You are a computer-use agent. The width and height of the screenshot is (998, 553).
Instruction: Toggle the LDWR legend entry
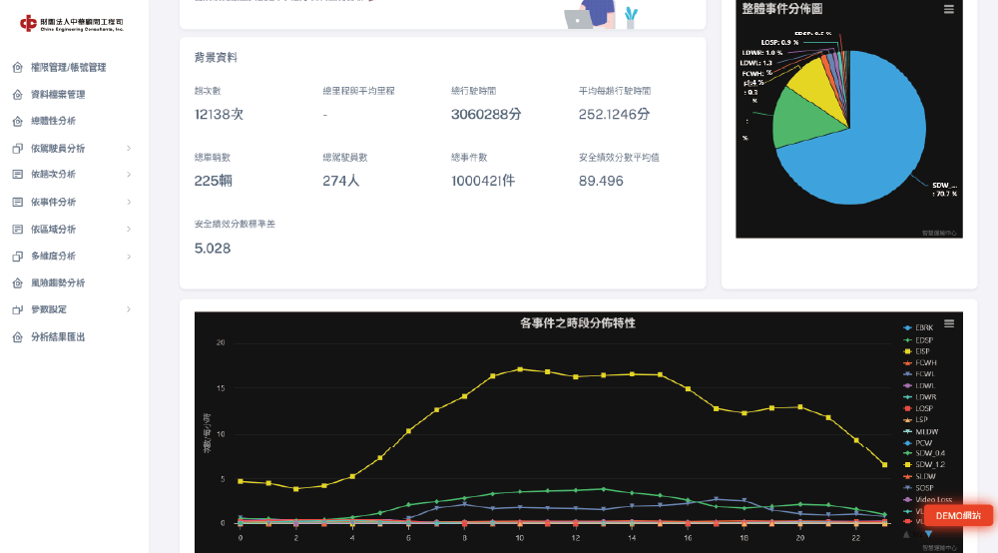920,397
